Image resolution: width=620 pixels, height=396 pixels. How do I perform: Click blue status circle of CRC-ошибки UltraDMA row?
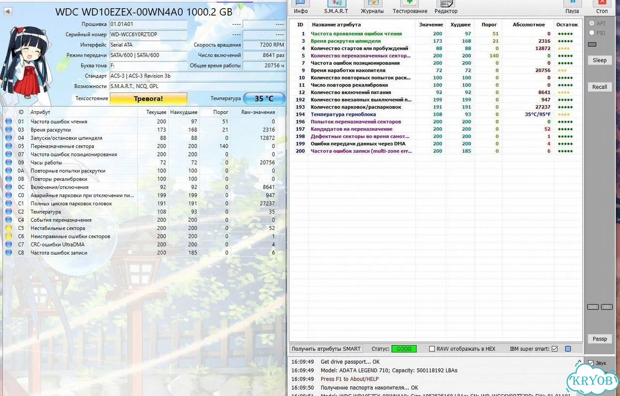click(9, 244)
